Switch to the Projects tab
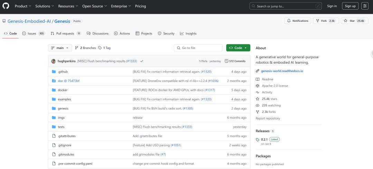The height and width of the screenshot is (169, 373). coord(144,33)
